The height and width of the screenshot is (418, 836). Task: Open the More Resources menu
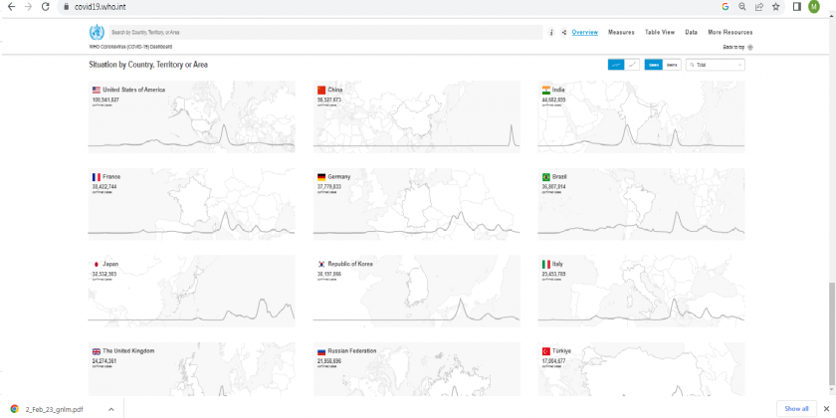[x=730, y=33]
